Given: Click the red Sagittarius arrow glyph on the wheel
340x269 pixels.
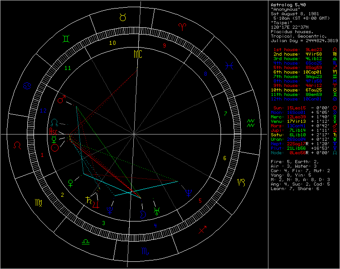Looking at the screenshot, I should 202,230.
